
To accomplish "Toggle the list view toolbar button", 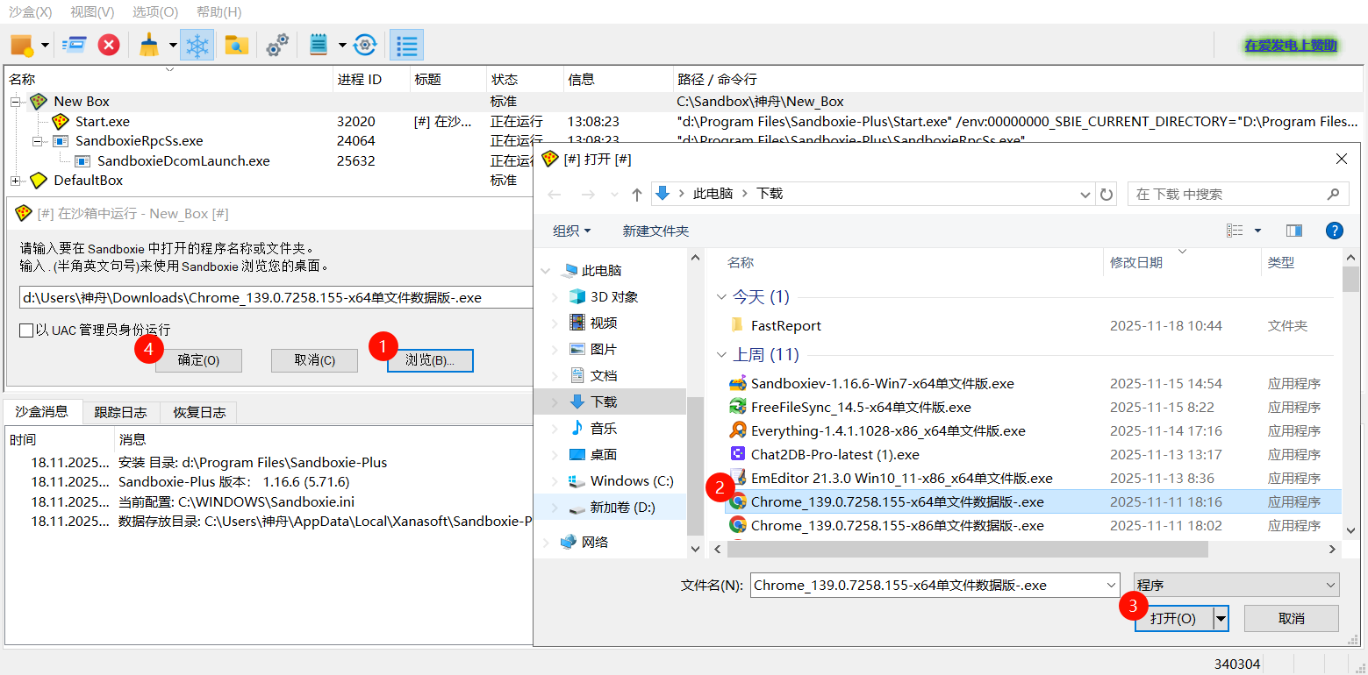I will 406,45.
